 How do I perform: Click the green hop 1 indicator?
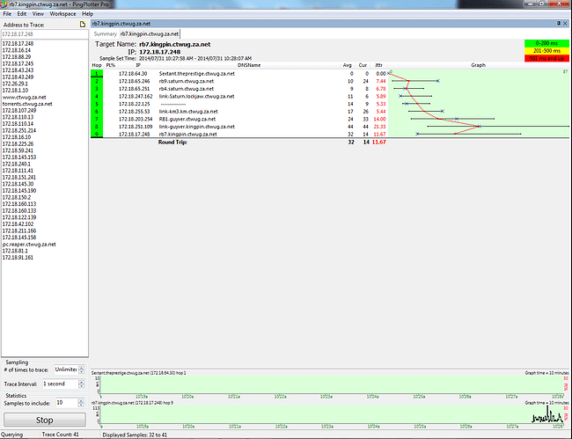pos(97,73)
